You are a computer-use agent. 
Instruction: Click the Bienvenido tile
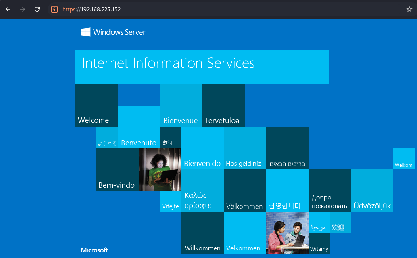[202, 148]
